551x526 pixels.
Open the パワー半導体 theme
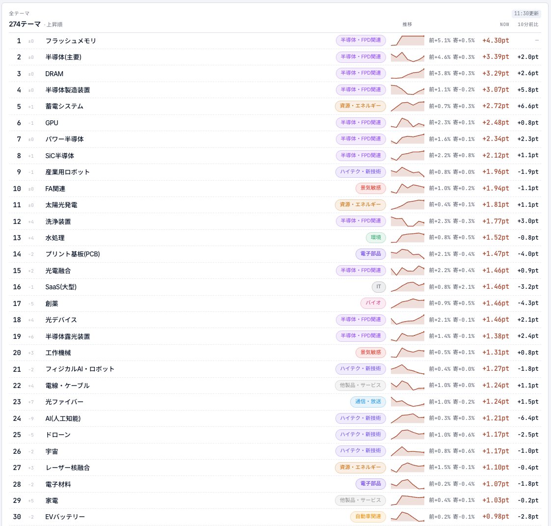pos(64,139)
